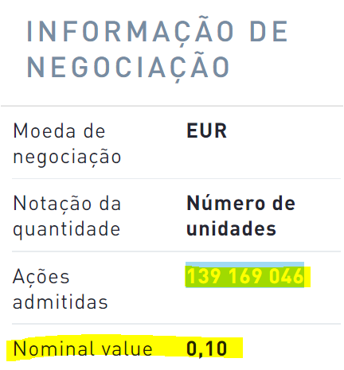
Task: Click the bold unidades value word
Action: click(231, 229)
